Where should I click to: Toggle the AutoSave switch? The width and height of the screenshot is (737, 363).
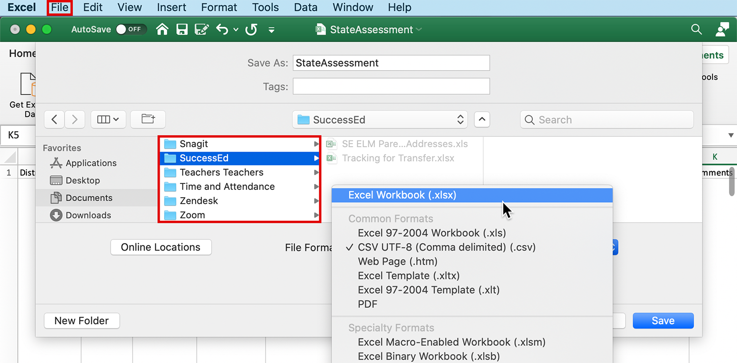point(131,29)
